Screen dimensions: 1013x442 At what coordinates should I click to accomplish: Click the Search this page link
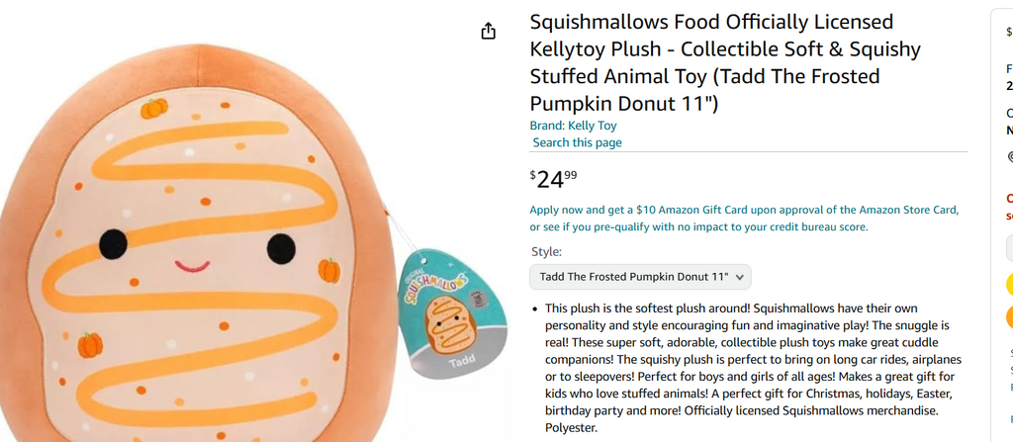click(x=577, y=142)
